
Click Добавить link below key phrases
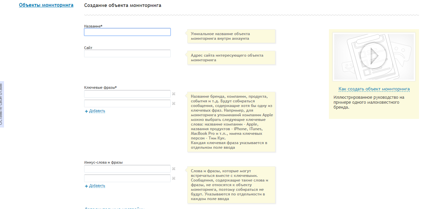coord(97,111)
